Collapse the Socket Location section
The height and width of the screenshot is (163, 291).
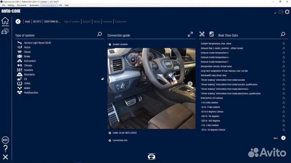click(x=110, y=44)
